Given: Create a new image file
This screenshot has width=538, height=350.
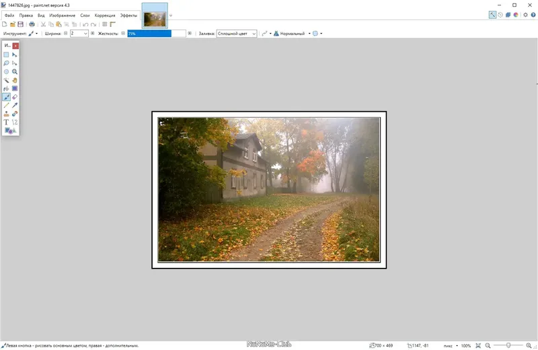Looking at the screenshot, I should coord(5,24).
